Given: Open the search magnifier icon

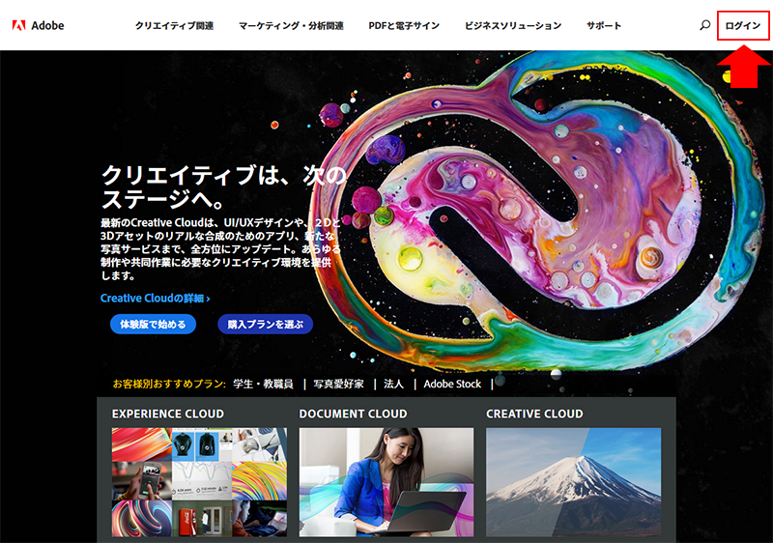Looking at the screenshot, I should tap(705, 25).
